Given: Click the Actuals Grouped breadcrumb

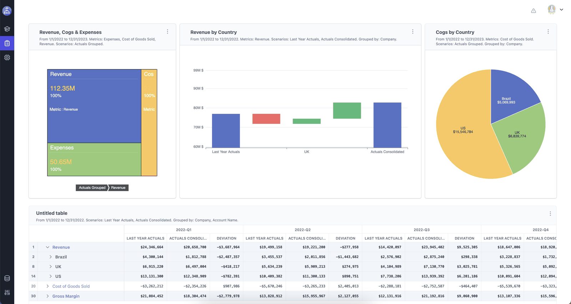Looking at the screenshot, I should point(92,188).
